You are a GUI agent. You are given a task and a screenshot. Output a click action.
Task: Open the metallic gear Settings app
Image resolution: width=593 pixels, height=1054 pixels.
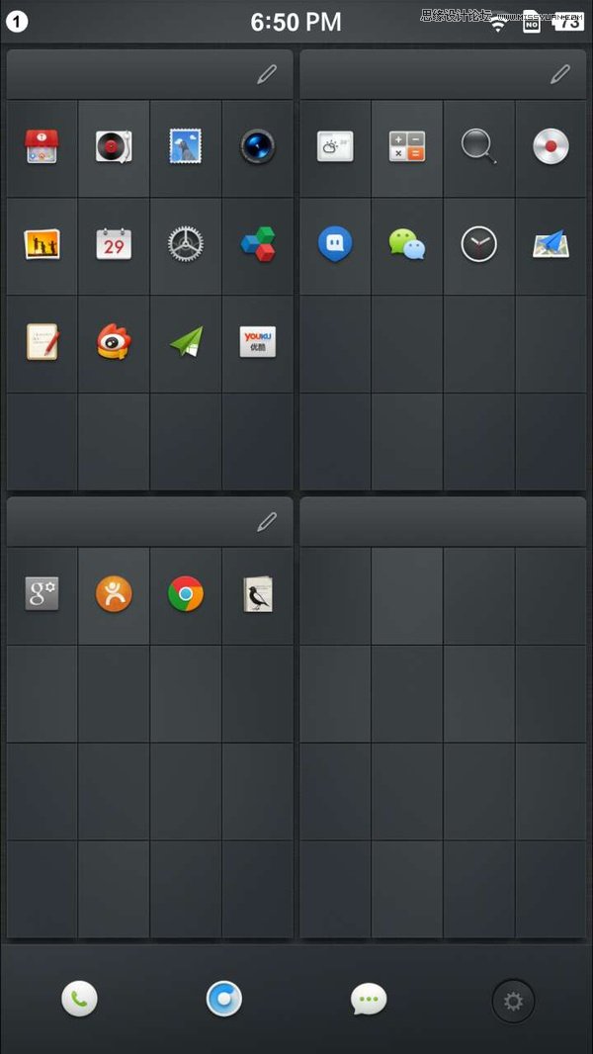coord(186,243)
